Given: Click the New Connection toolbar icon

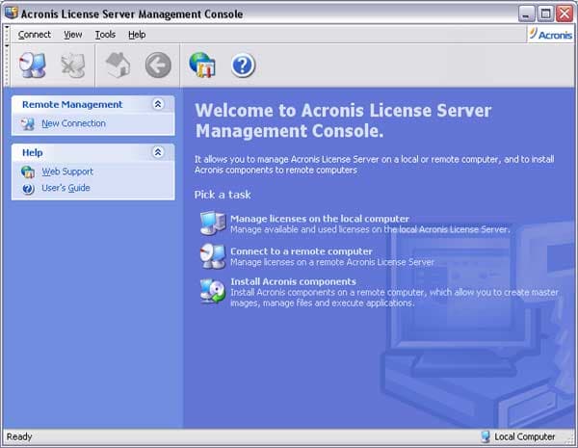Looking at the screenshot, I should tap(33, 66).
